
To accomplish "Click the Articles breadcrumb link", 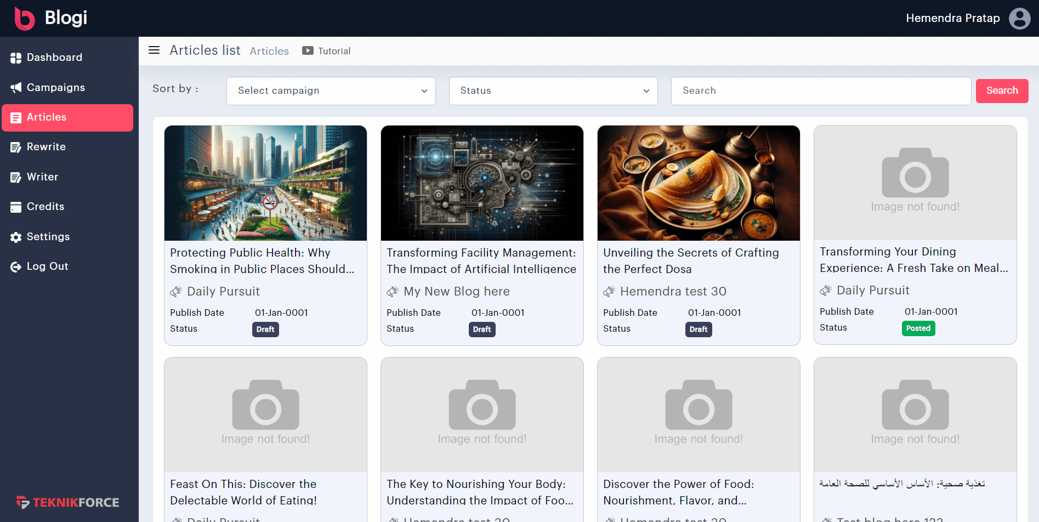I will [x=269, y=51].
